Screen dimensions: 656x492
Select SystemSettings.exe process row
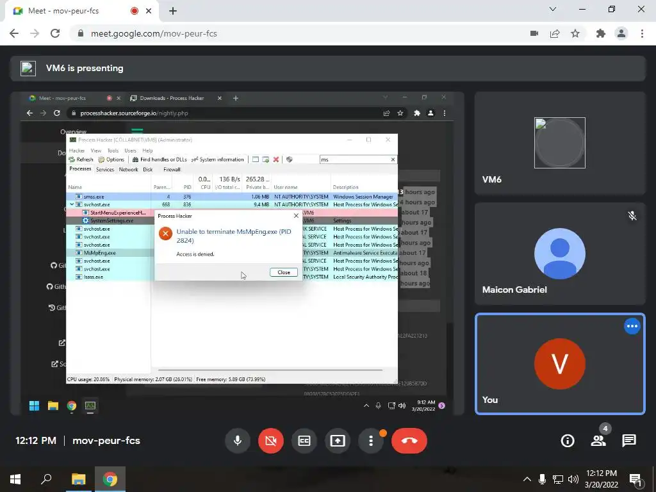[x=232, y=220]
